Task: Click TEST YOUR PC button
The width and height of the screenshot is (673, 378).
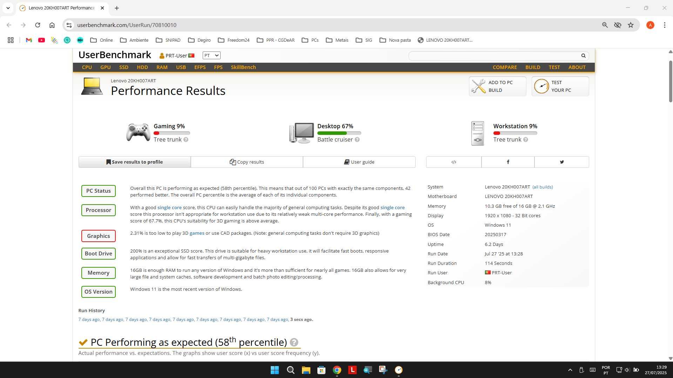Action: 560,86
